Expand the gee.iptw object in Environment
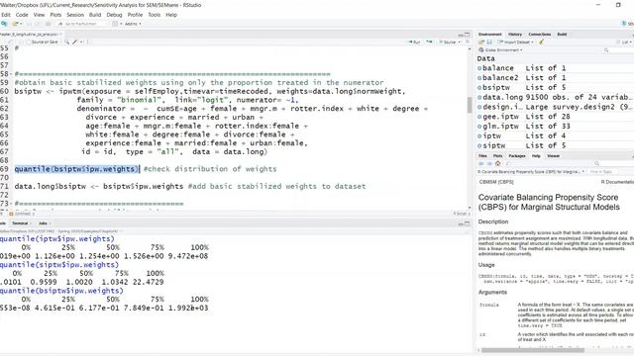Screen dimensions: 634x356 pos(479,117)
